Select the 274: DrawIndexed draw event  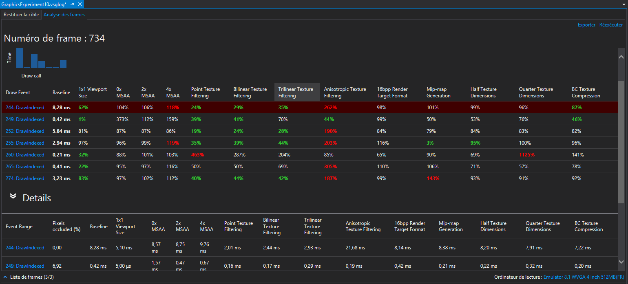25,178
